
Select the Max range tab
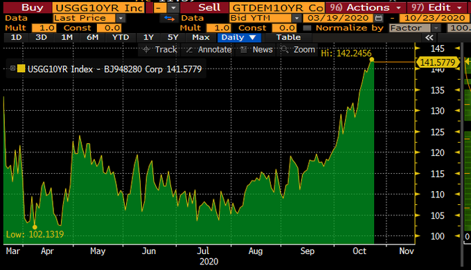pos(201,37)
